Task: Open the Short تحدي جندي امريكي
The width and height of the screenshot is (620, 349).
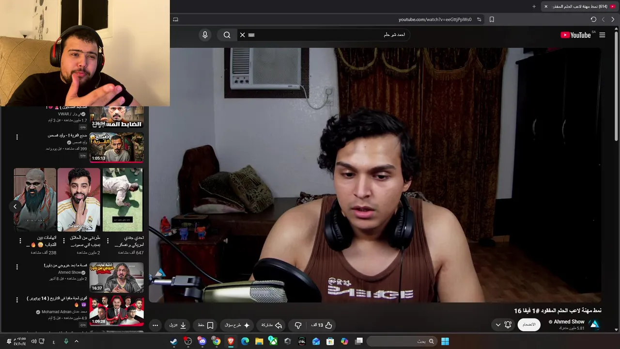Action: tap(123, 200)
